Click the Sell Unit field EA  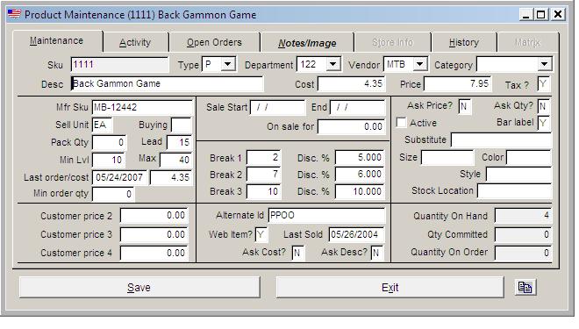[103, 125]
